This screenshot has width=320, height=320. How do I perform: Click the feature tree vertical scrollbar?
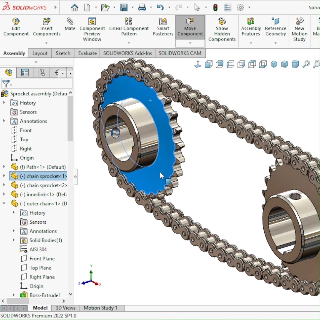(70, 118)
